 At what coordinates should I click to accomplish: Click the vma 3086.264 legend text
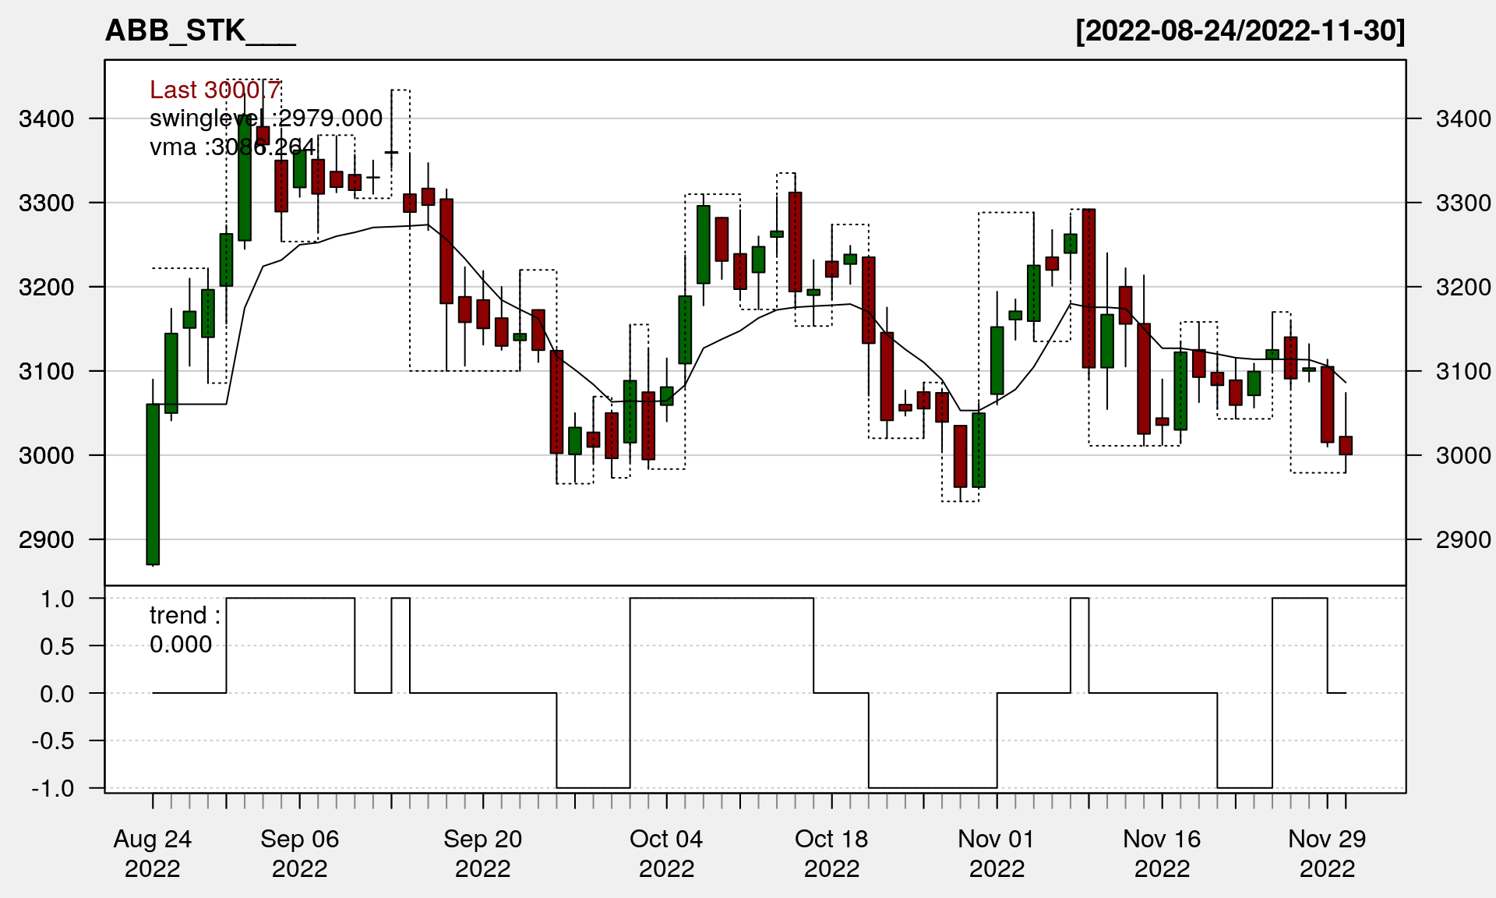[x=232, y=147]
